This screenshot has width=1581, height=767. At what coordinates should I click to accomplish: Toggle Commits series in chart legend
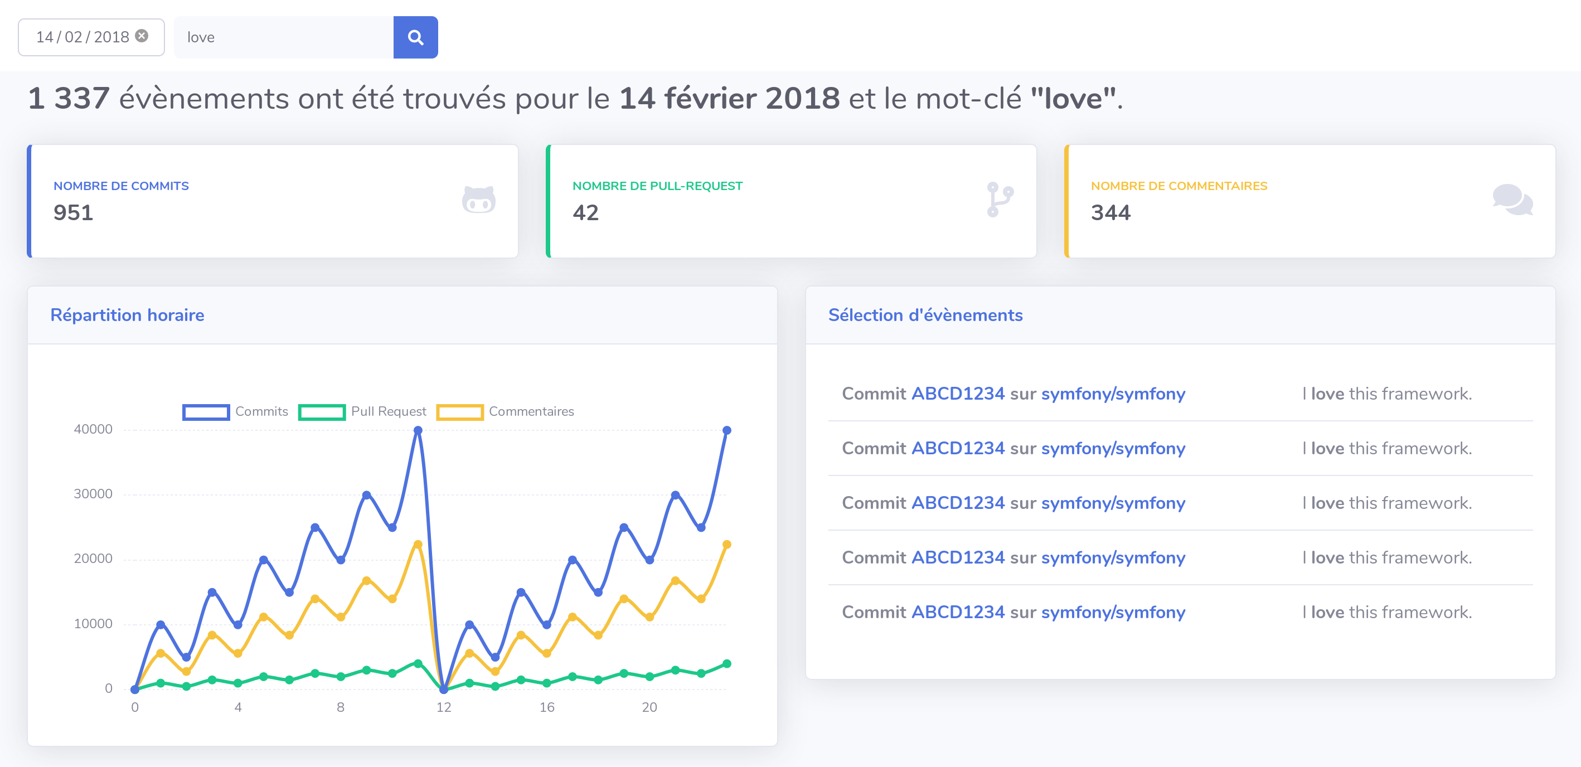coord(261,412)
